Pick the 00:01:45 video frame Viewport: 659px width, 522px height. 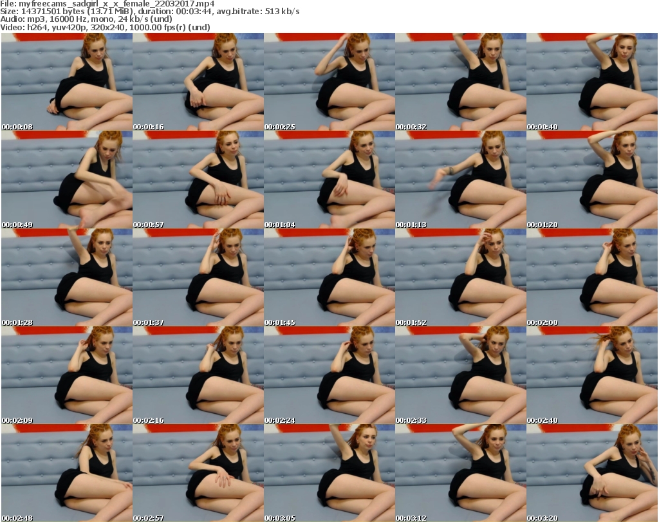click(x=329, y=277)
